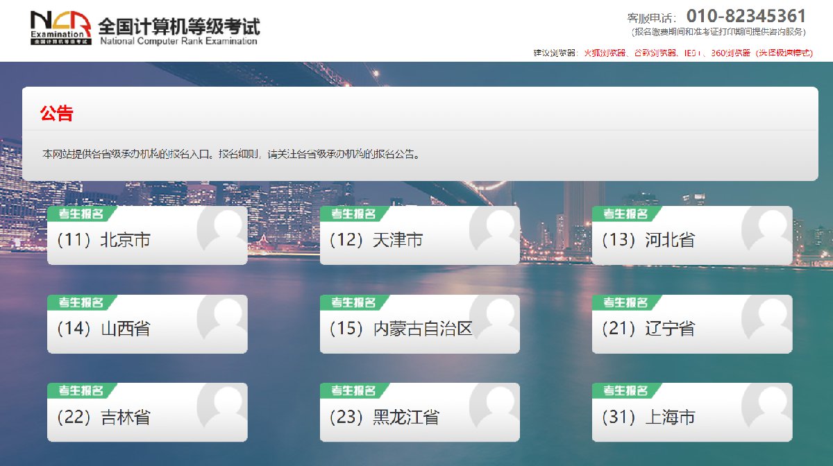Click the green 考生报名 tag above 上海市
The height and width of the screenshot is (466, 833).
[x=625, y=391]
